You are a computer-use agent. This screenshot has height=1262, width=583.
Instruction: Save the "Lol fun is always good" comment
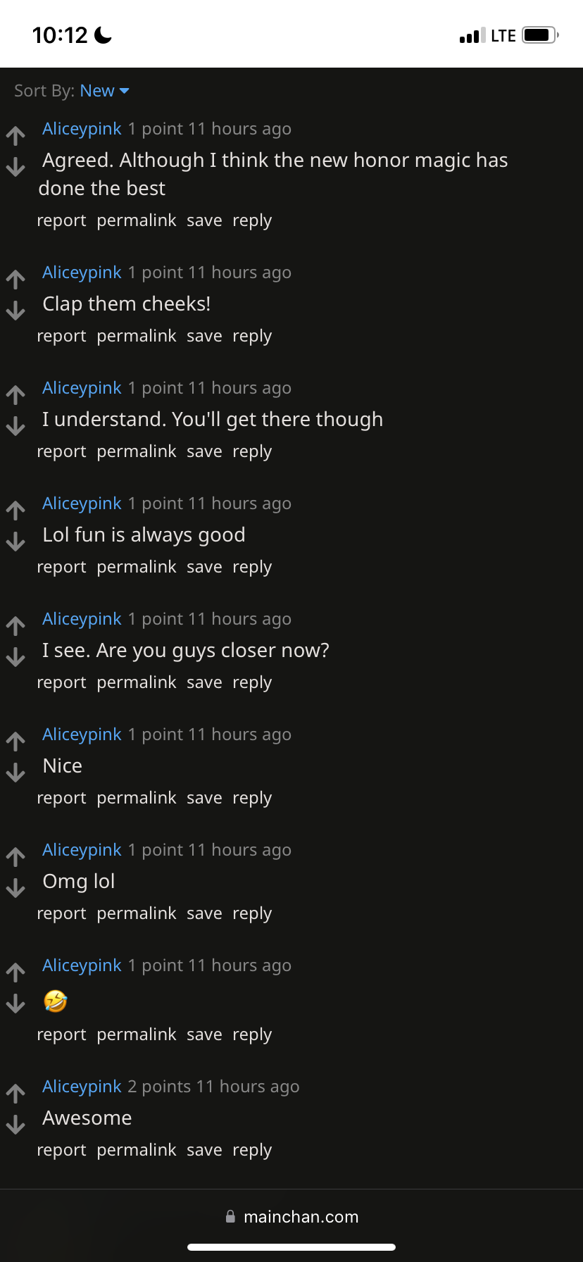tap(204, 567)
